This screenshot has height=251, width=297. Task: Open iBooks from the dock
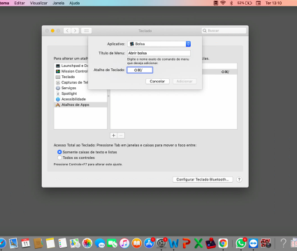(x=137, y=243)
